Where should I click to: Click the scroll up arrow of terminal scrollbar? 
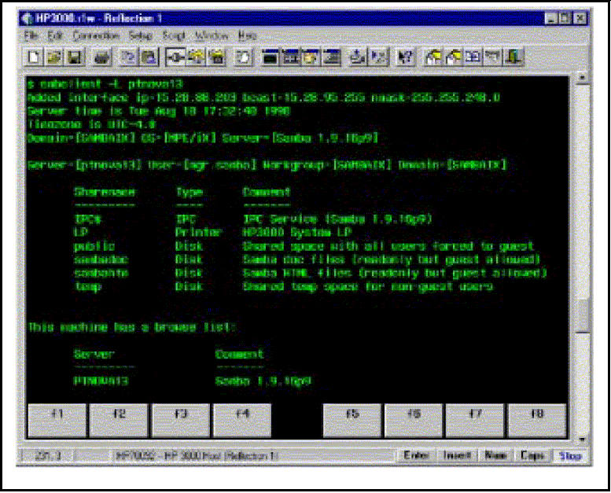tap(582, 78)
